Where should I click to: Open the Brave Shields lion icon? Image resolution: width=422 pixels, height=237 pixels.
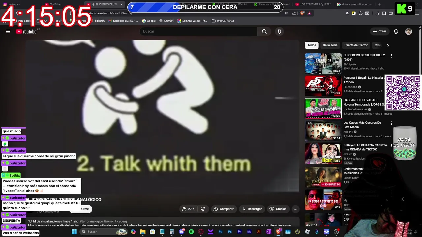coord(302,13)
